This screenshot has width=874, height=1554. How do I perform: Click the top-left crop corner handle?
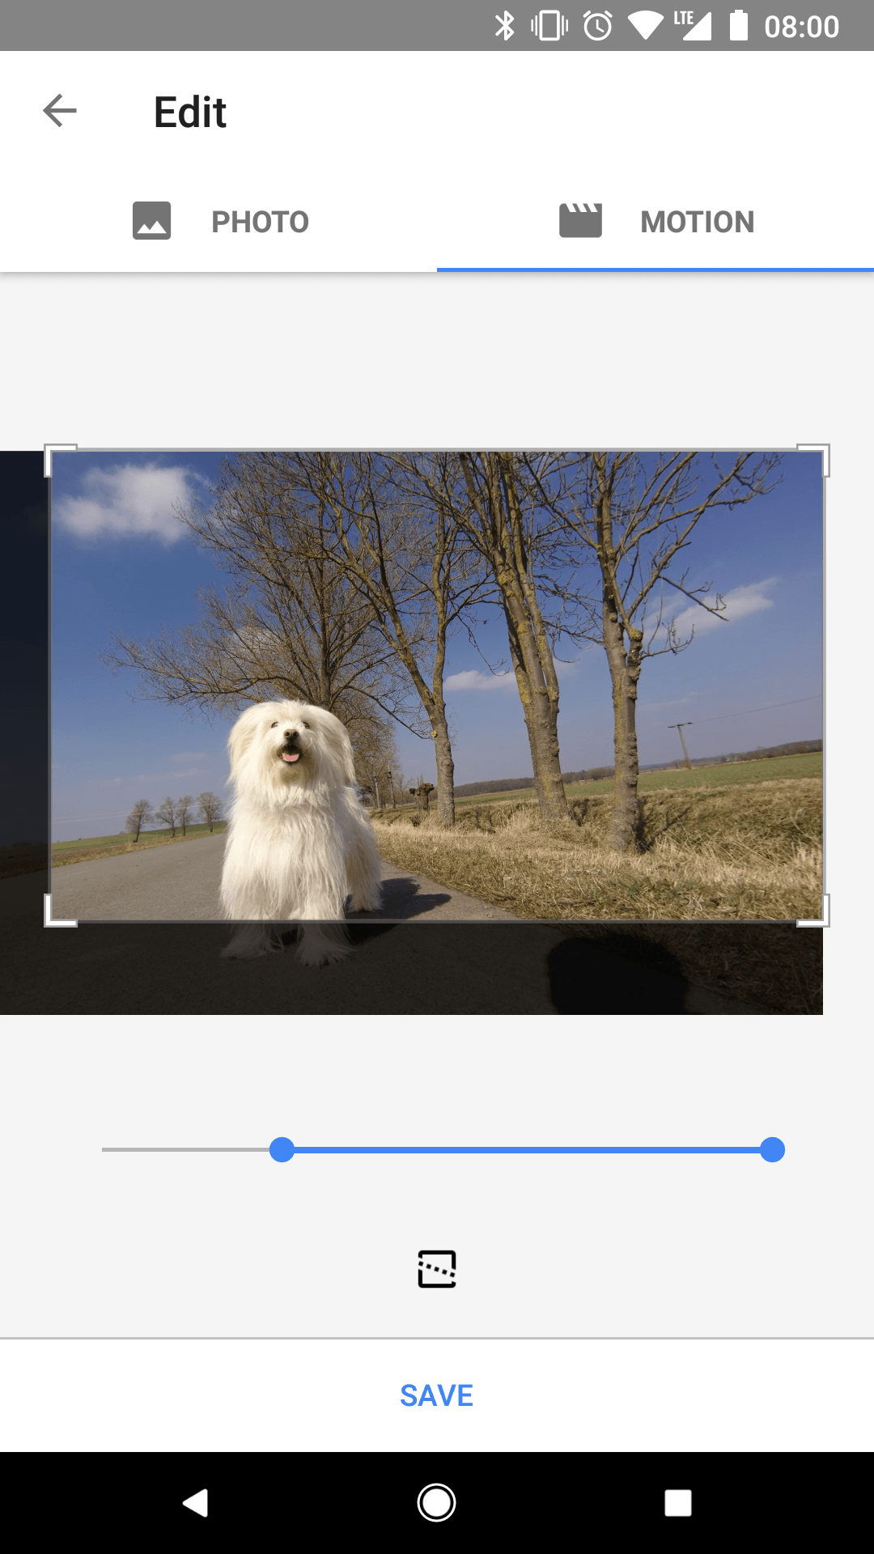point(53,453)
